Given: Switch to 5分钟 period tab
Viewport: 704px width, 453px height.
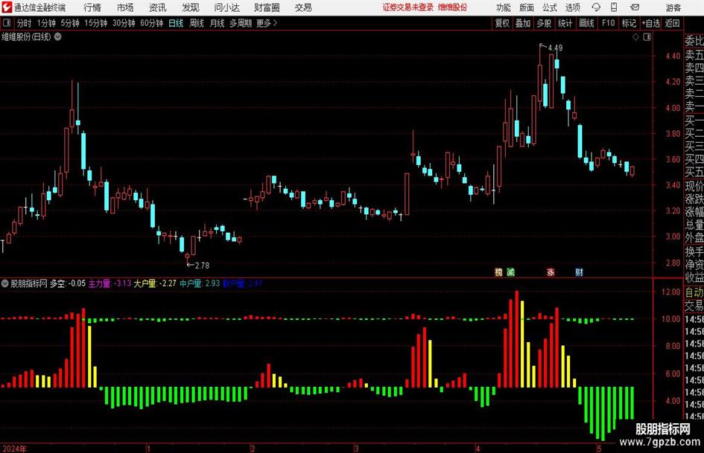Looking at the screenshot, I should point(70,23).
